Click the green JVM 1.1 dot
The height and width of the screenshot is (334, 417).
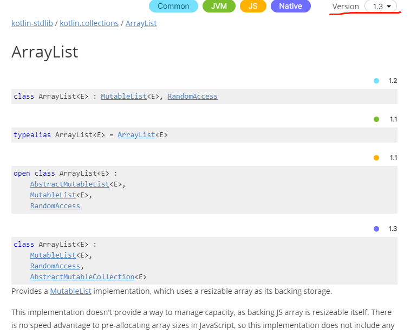coord(376,119)
